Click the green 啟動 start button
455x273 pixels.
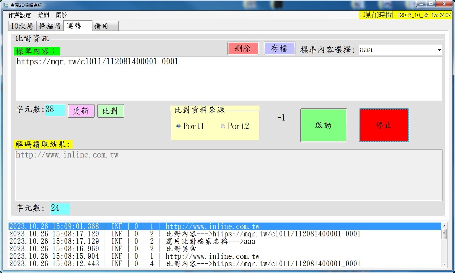(x=324, y=125)
